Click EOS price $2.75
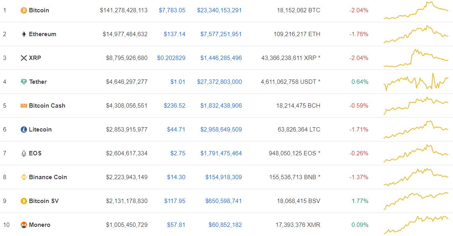 (x=178, y=153)
